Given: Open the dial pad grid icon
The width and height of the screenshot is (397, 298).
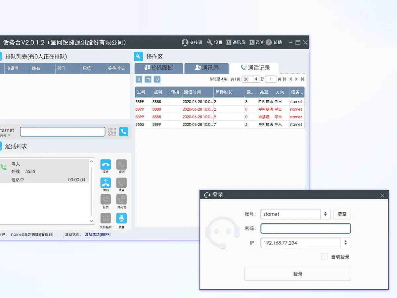Looking at the screenshot, I should [x=112, y=132].
